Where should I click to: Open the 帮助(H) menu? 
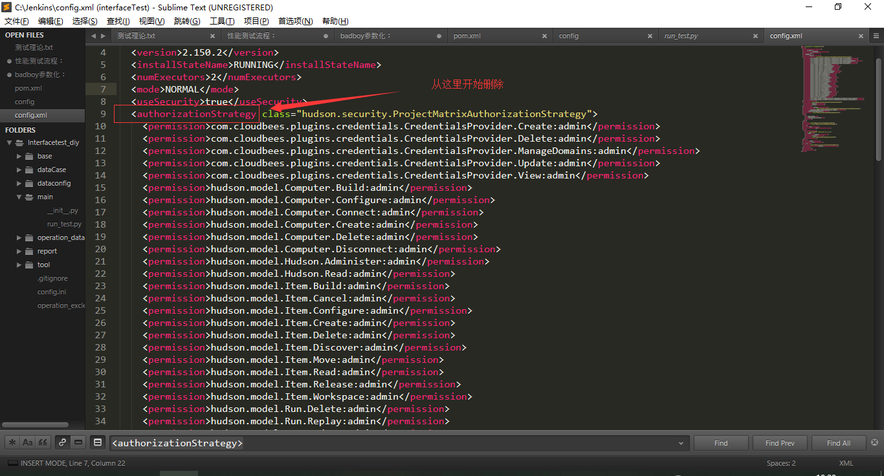[335, 21]
